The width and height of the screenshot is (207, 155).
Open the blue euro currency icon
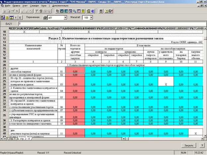coord(93,11)
